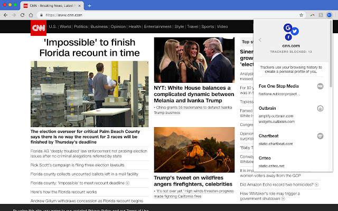Click the Fox tracker icon
This screenshot has width=338, height=211.
point(320,86)
